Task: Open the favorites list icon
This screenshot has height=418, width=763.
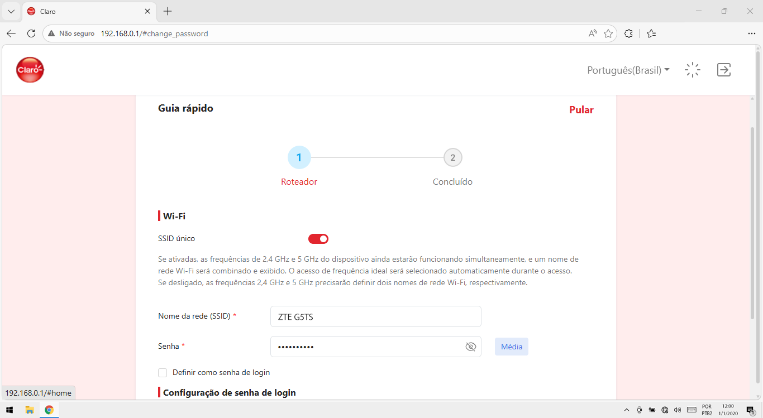Action: pos(651,33)
